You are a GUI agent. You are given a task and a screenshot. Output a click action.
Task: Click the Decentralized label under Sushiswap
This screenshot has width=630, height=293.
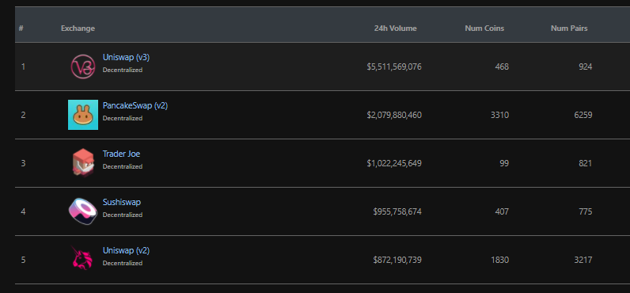point(123,215)
